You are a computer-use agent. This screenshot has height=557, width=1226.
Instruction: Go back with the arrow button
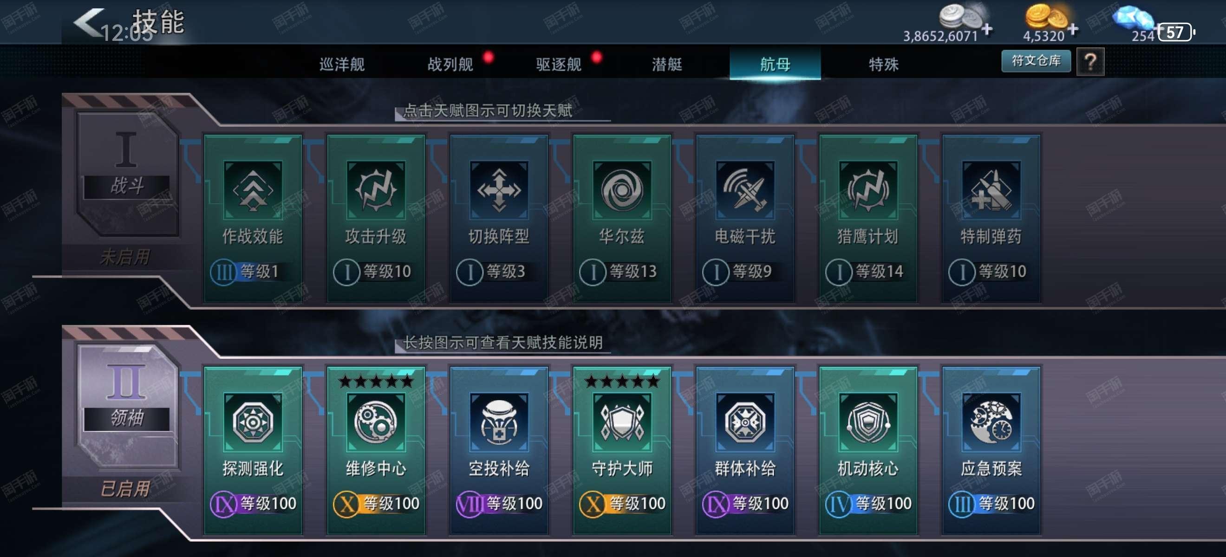tap(89, 22)
